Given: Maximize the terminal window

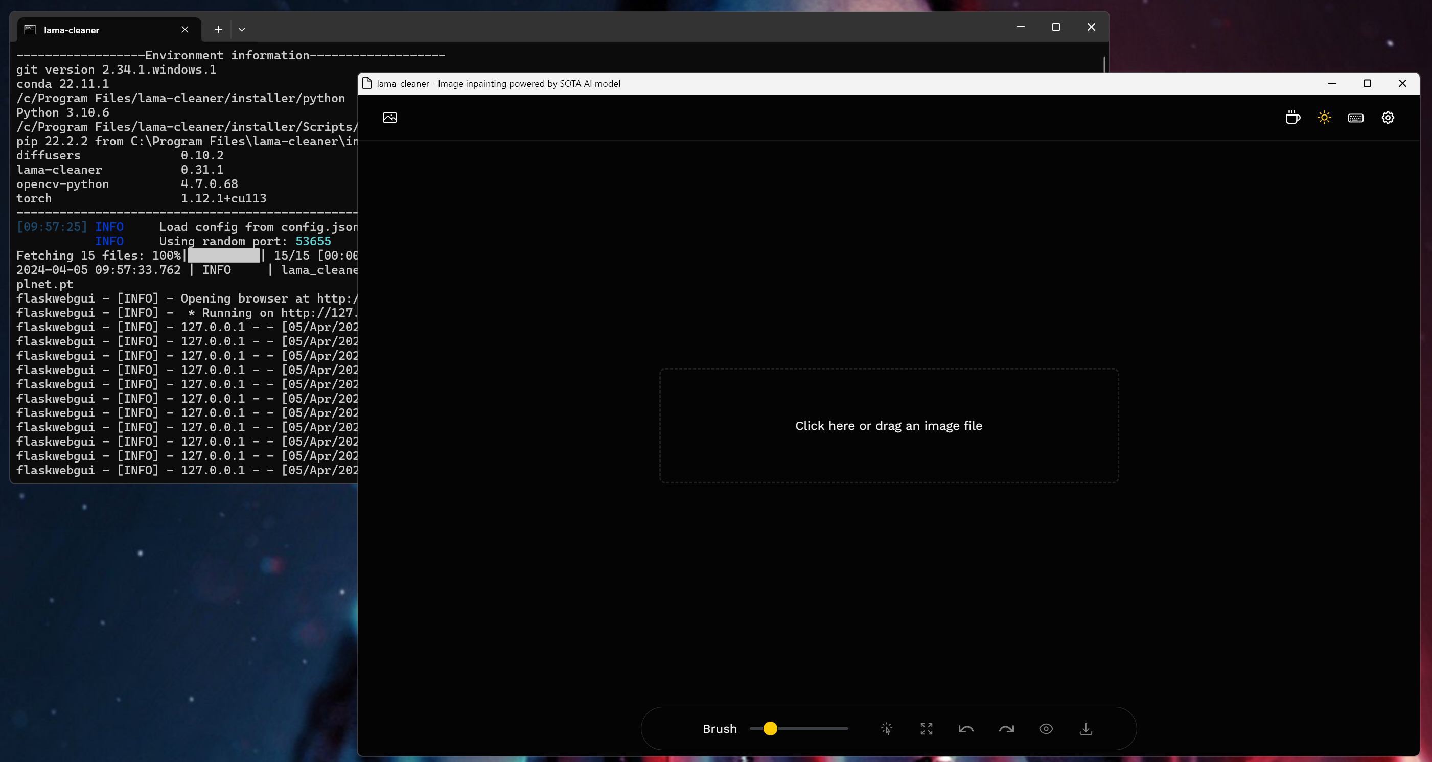Looking at the screenshot, I should point(1056,27).
